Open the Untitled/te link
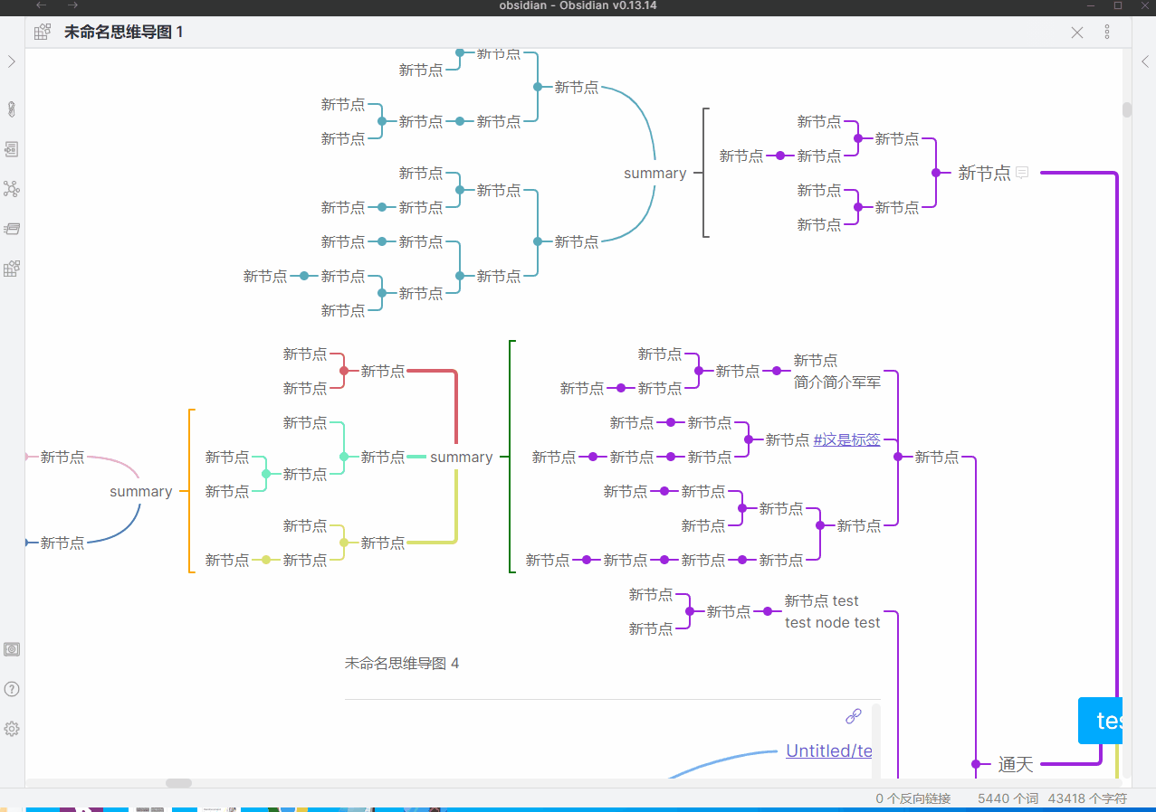Screen dimensions: 1156x812 click(x=829, y=751)
